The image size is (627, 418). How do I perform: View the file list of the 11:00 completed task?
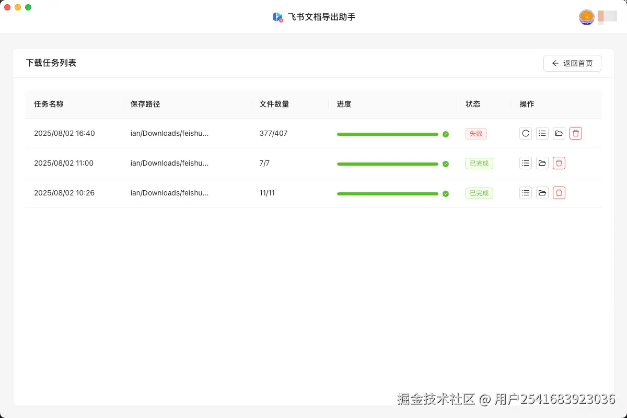525,163
